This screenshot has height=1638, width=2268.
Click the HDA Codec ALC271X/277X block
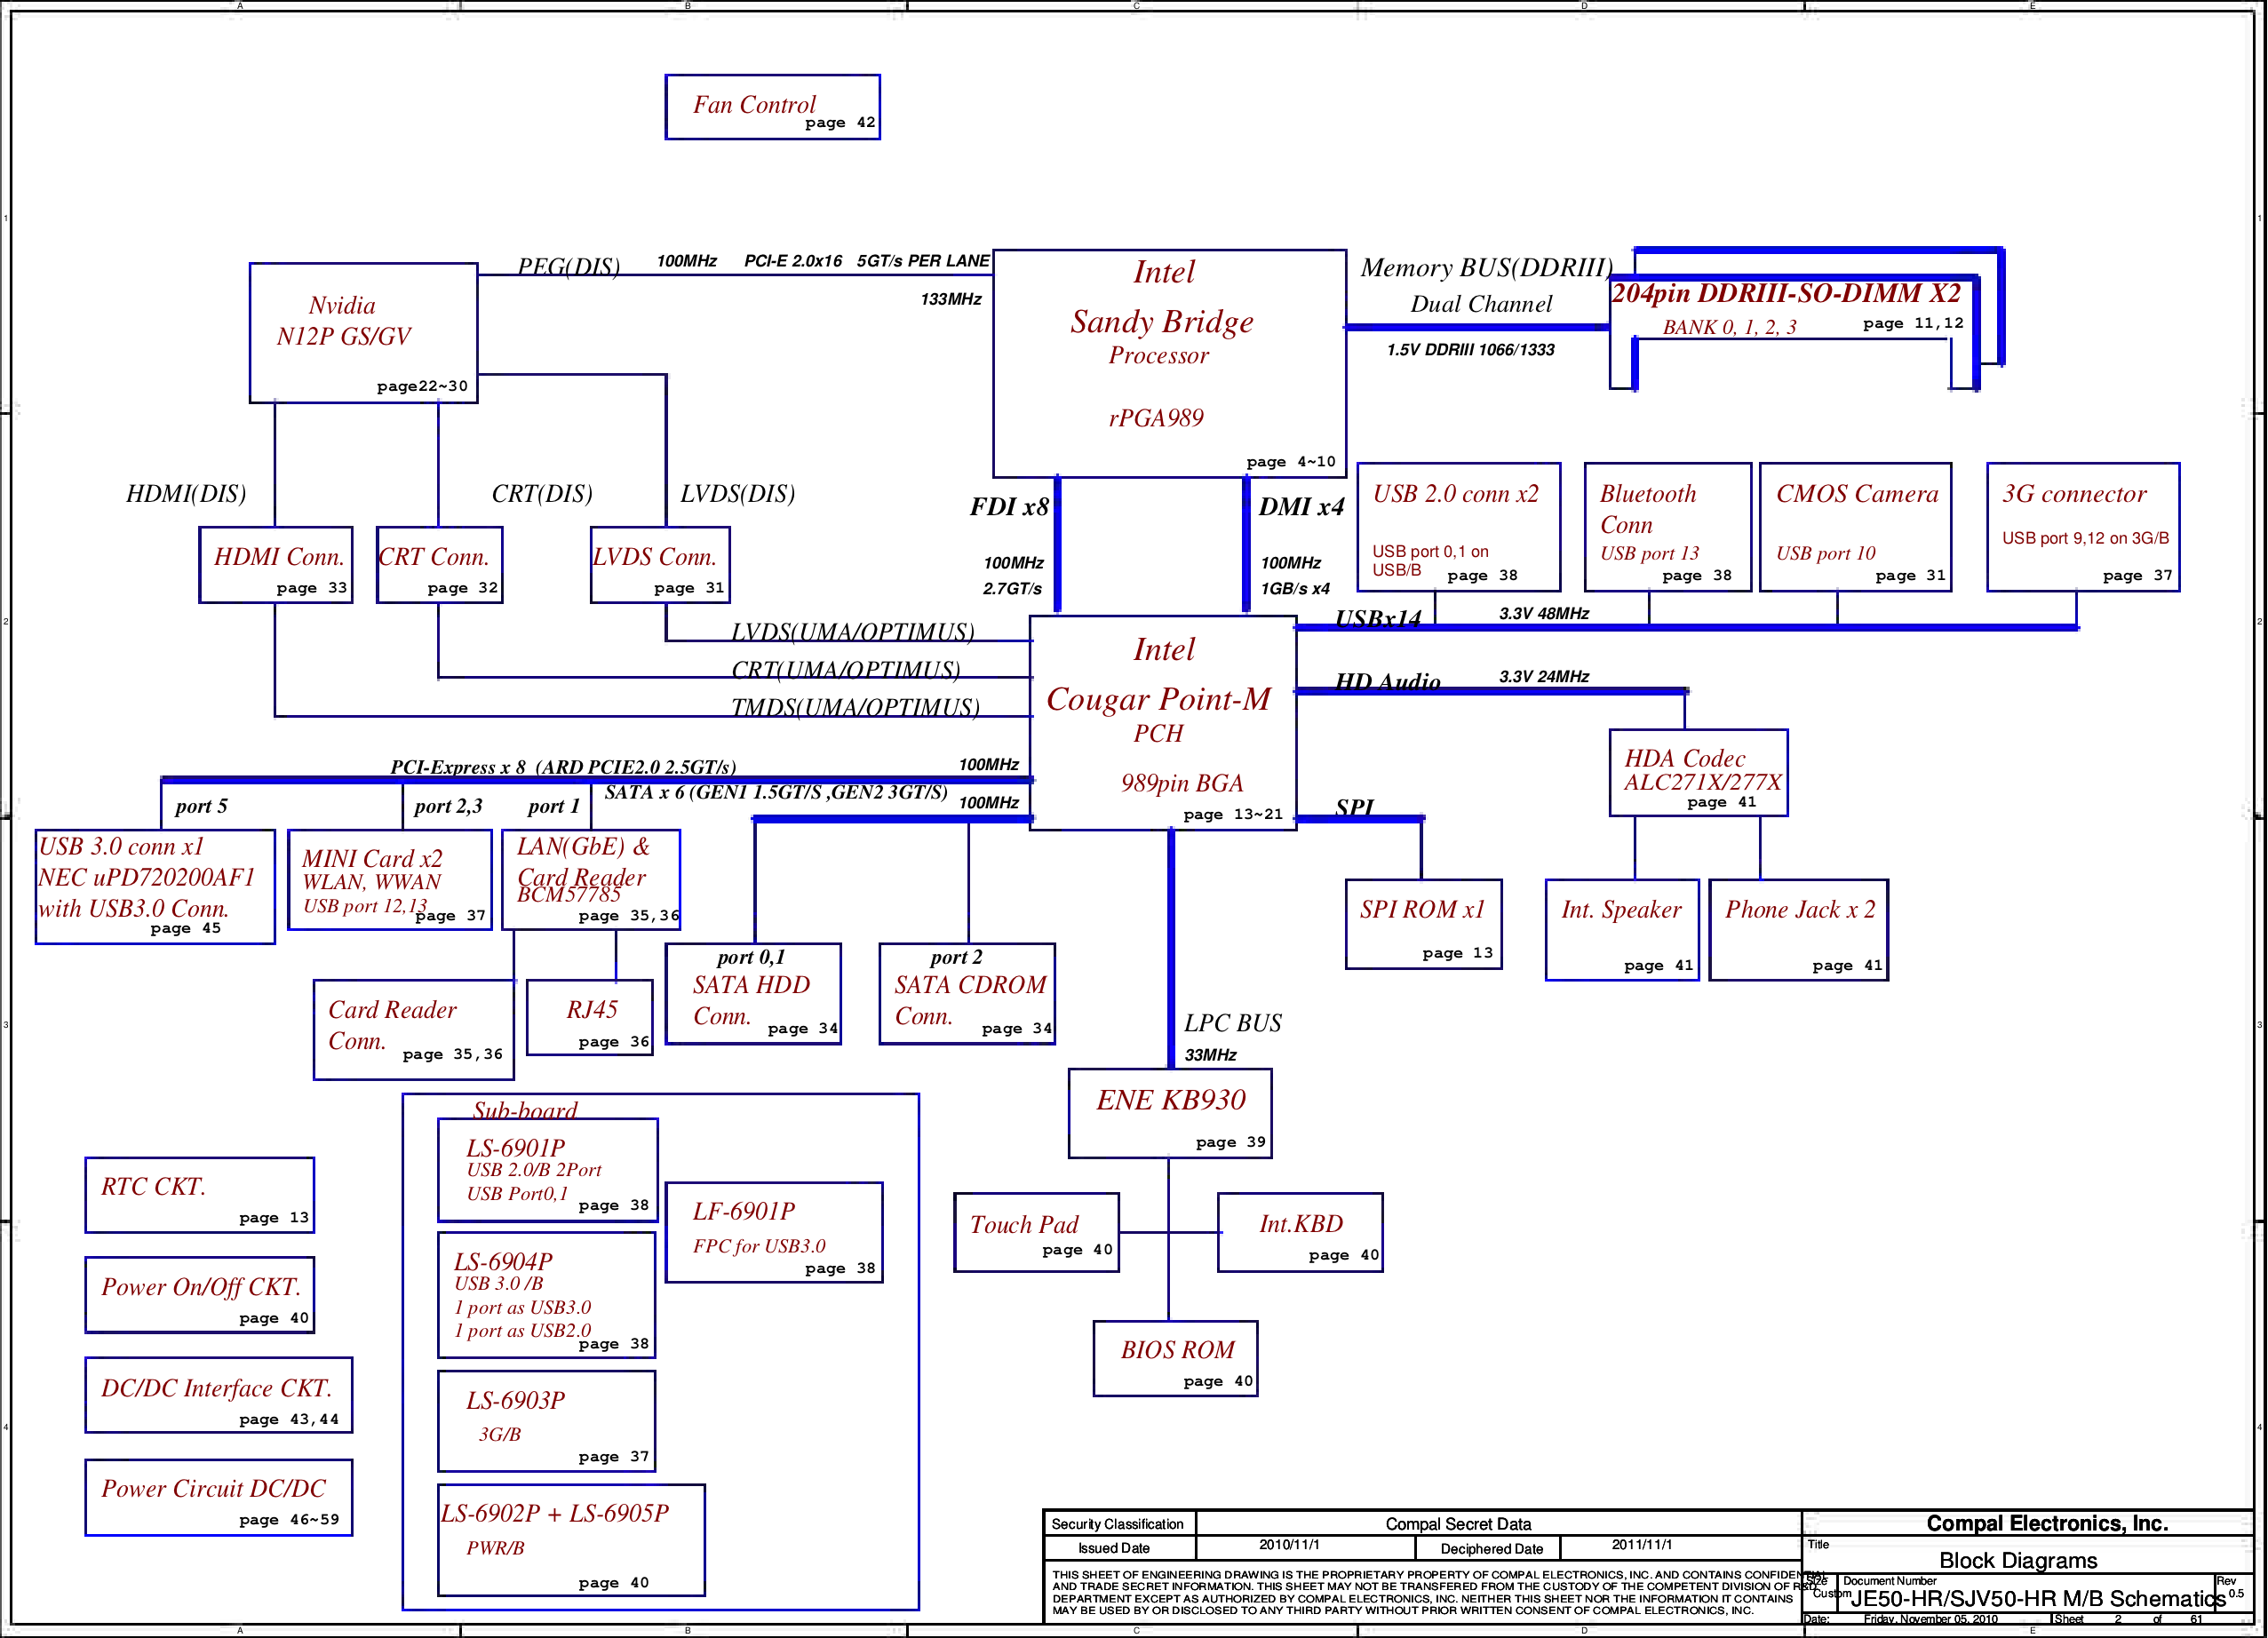click(x=1698, y=773)
